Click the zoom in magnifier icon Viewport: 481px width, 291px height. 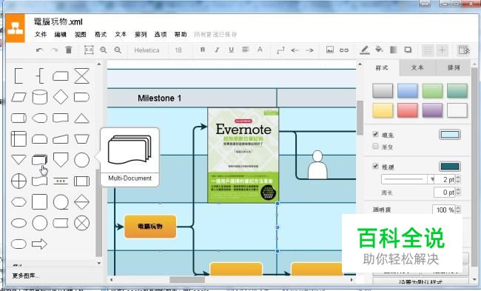pyautogui.click(x=104, y=50)
